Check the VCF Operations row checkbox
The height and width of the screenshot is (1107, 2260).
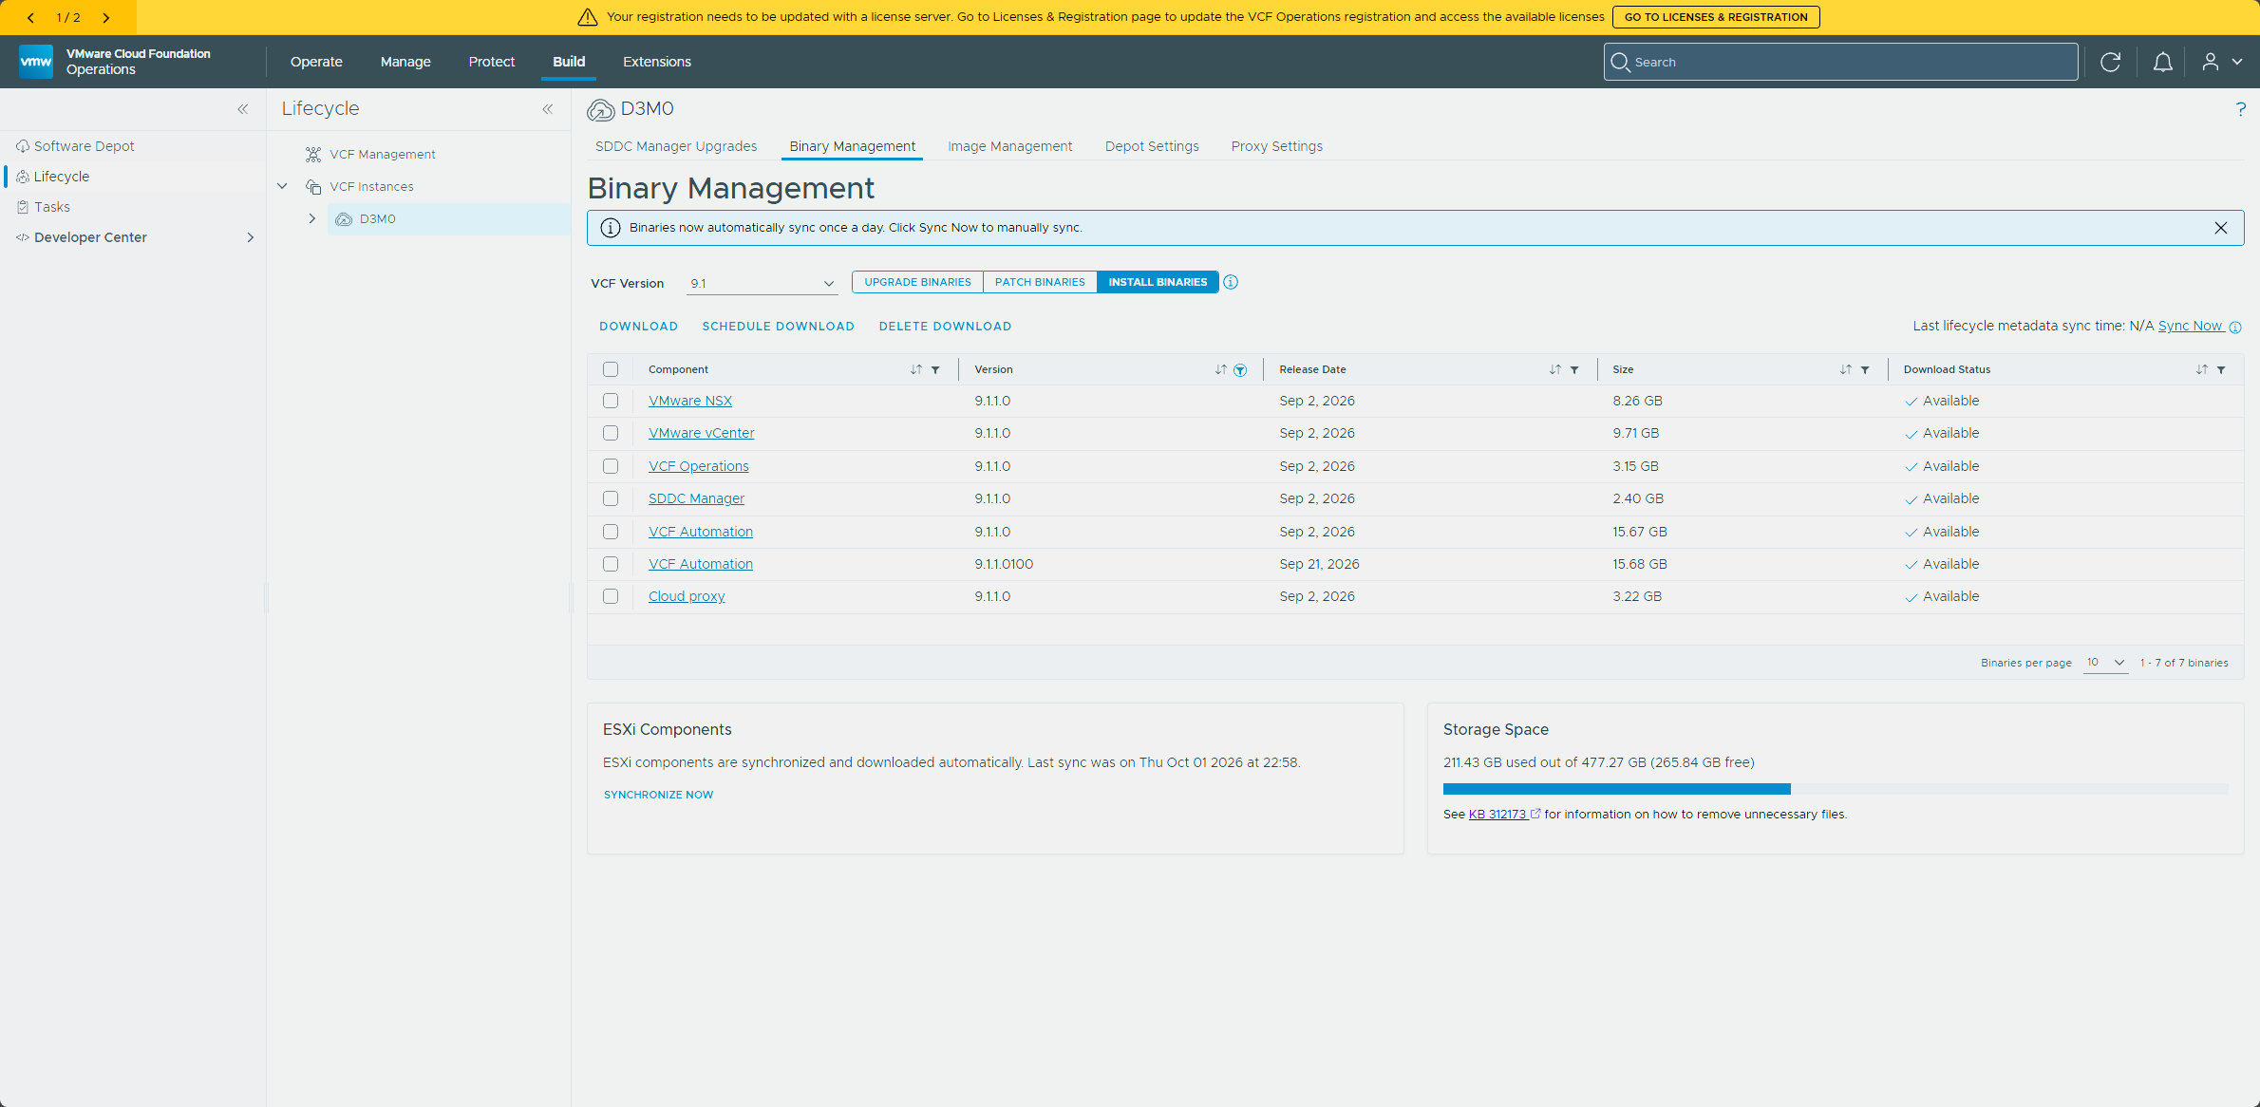click(611, 466)
